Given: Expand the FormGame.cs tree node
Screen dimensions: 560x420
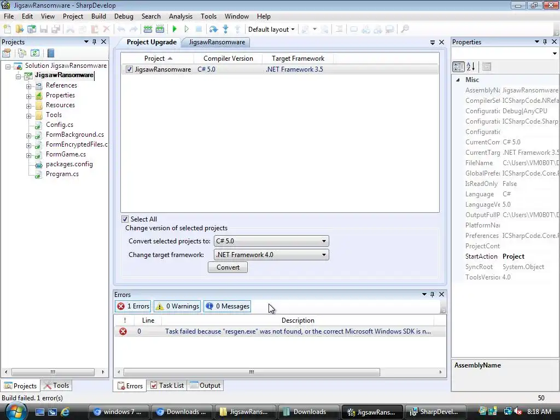Looking at the screenshot, I should 28,155.
